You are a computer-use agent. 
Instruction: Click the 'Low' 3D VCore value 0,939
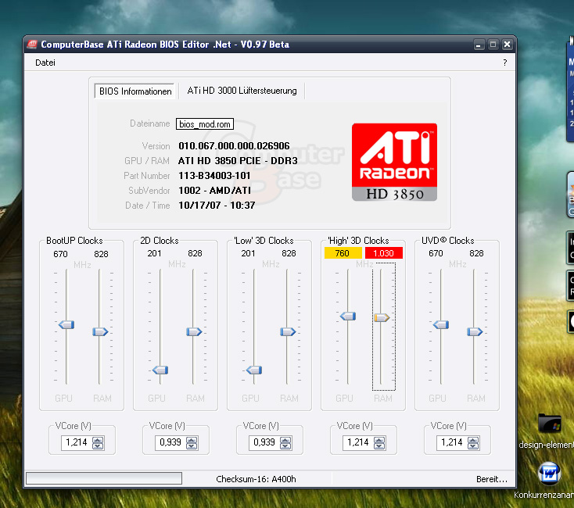click(x=264, y=442)
